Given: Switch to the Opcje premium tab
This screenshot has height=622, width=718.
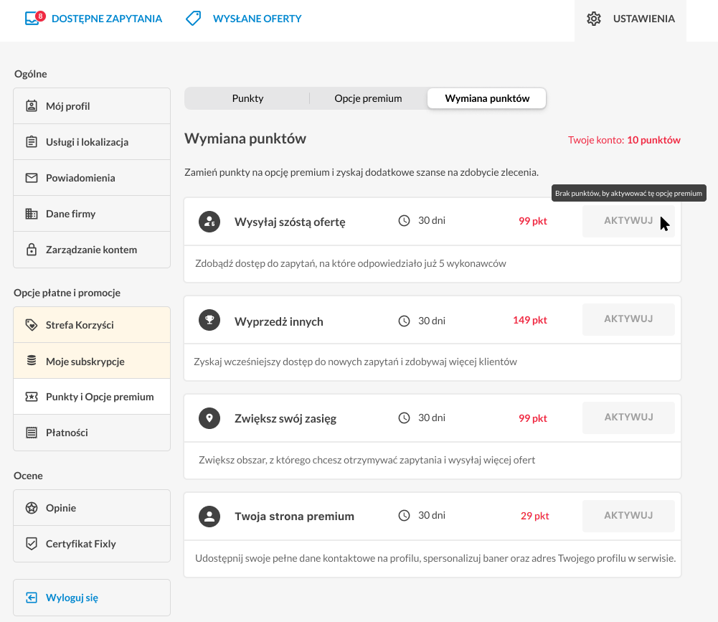Looking at the screenshot, I should click(x=368, y=98).
